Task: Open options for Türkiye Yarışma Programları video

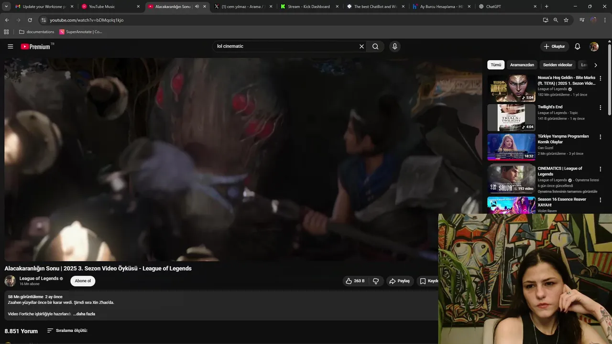Action: pos(600,137)
